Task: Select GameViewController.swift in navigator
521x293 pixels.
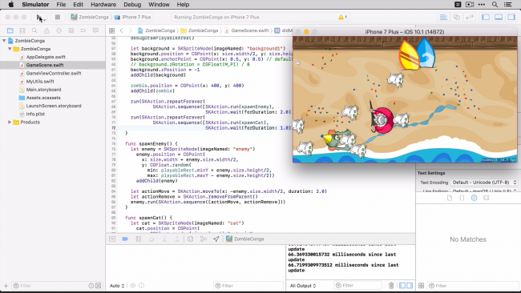Action: click(54, 73)
